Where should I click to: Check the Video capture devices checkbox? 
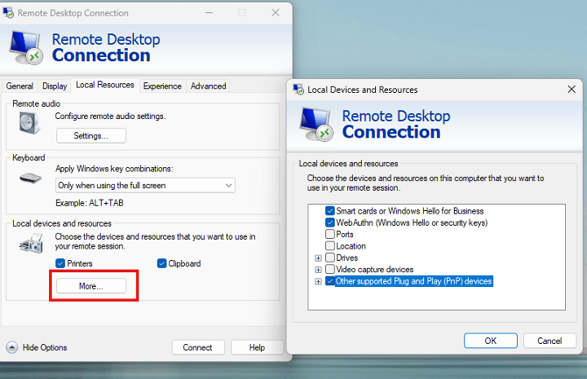tap(329, 270)
